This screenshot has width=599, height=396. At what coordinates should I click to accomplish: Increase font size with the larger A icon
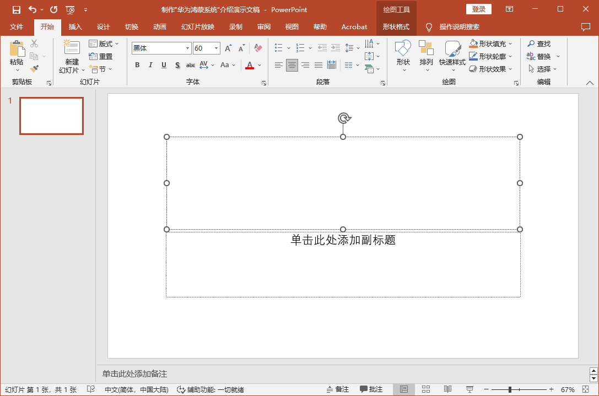tap(228, 48)
